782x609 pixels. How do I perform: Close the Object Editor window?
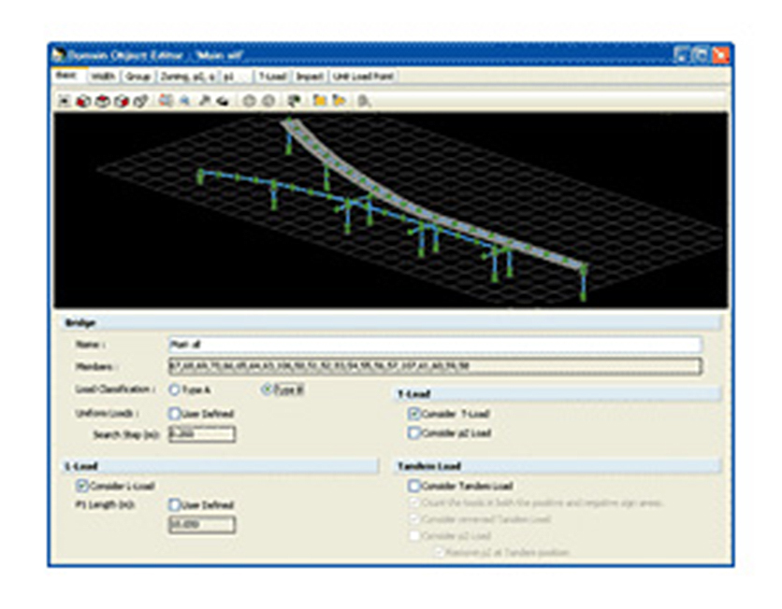(720, 55)
